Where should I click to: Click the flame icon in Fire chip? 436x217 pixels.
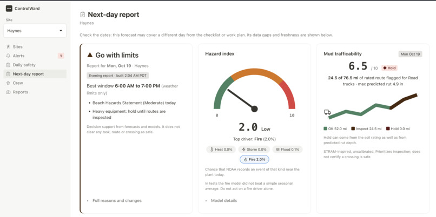[x=246, y=160]
